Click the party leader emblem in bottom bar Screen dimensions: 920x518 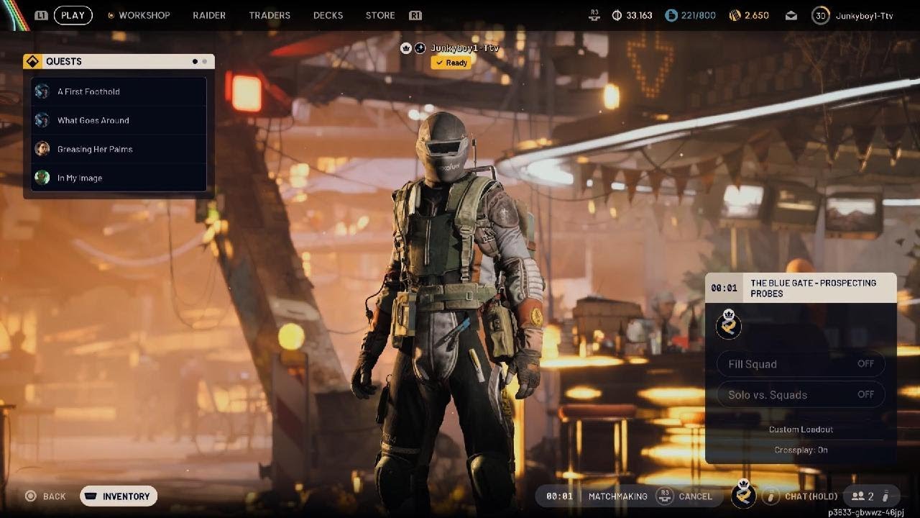click(x=743, y=494)
